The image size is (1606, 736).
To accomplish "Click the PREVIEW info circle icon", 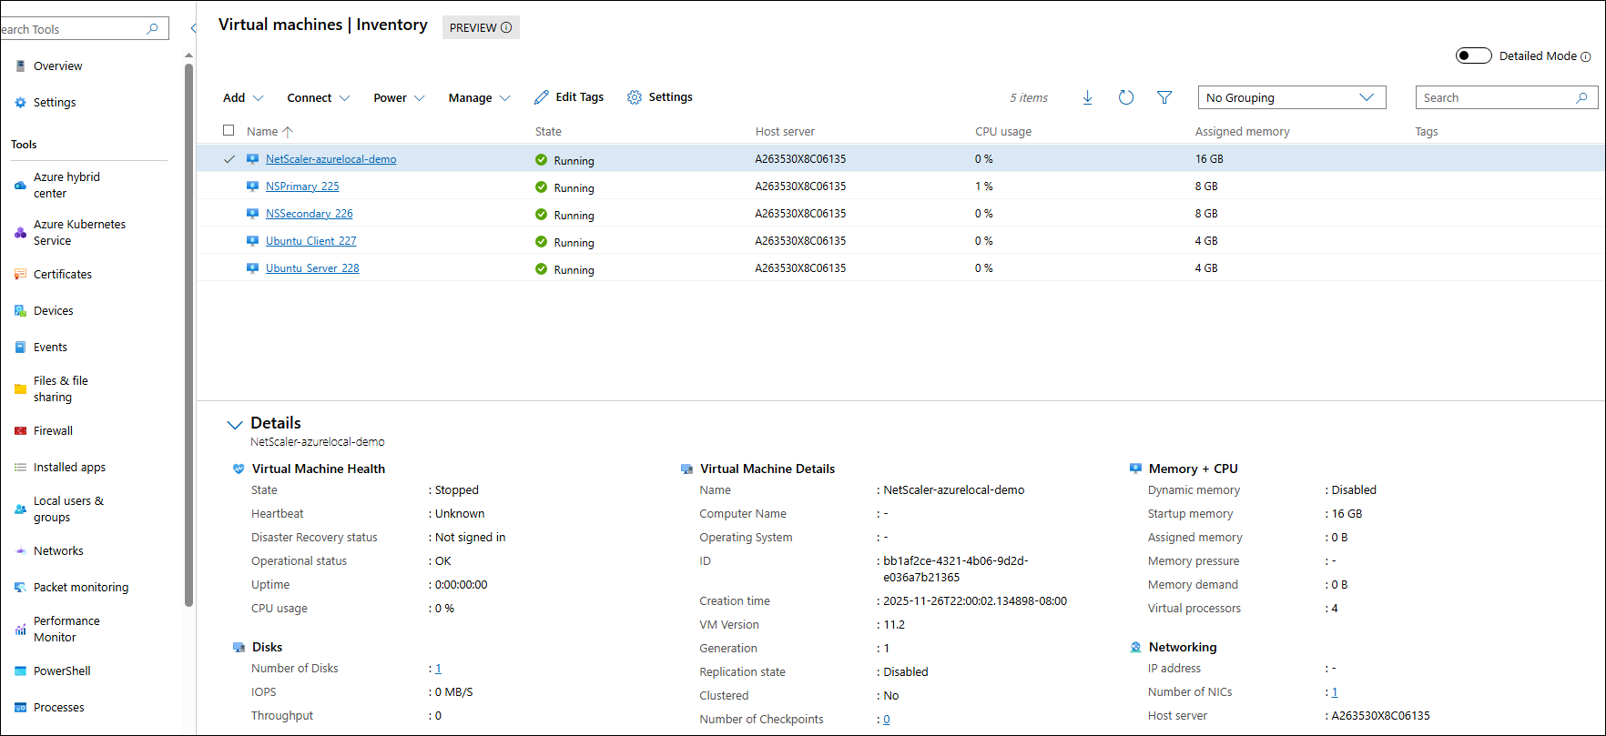I will point(506,27).
